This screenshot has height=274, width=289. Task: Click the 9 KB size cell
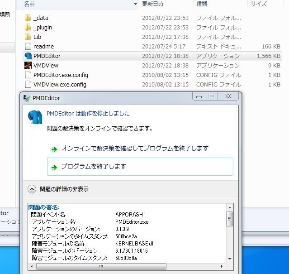(274, 65)
